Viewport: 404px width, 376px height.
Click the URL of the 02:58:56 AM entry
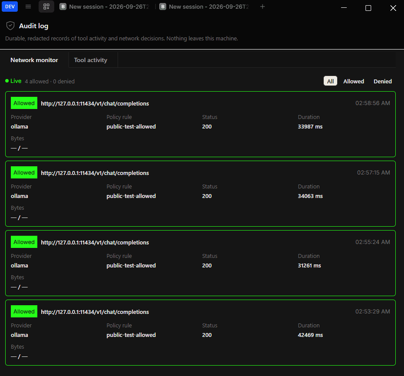point(95,104)
